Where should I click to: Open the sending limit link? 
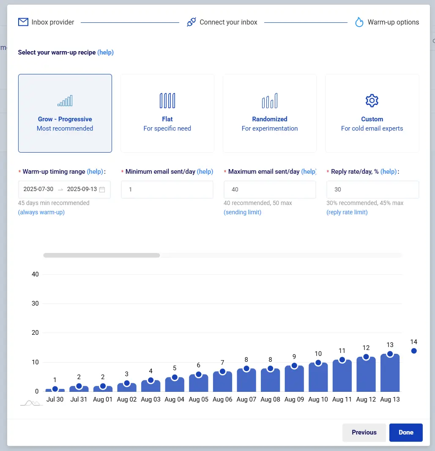pyautogui.click(x=242, y=212)
